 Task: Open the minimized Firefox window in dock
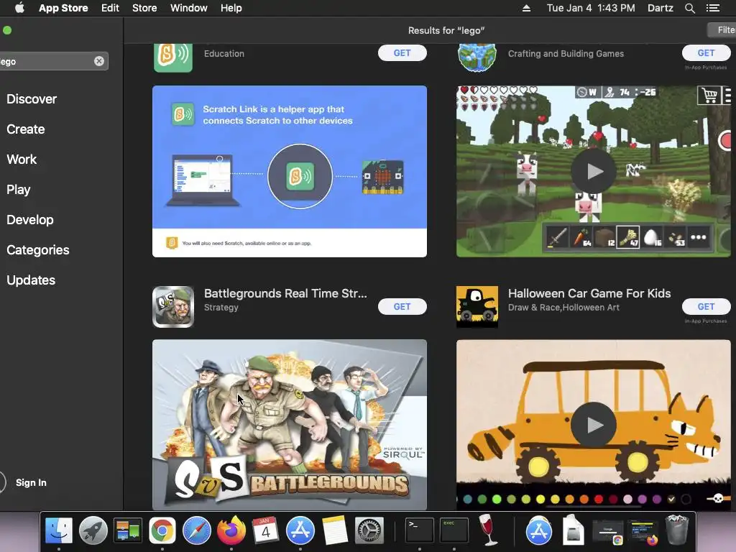[x=642, y=530]
